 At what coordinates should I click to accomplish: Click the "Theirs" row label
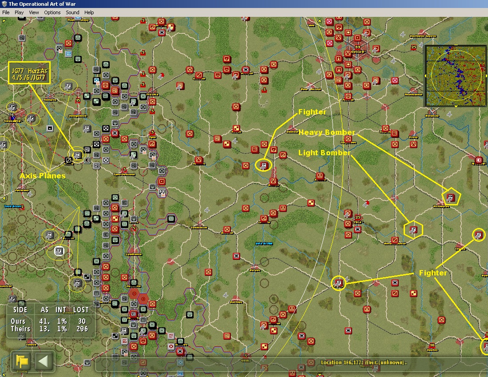pos(20,329)
